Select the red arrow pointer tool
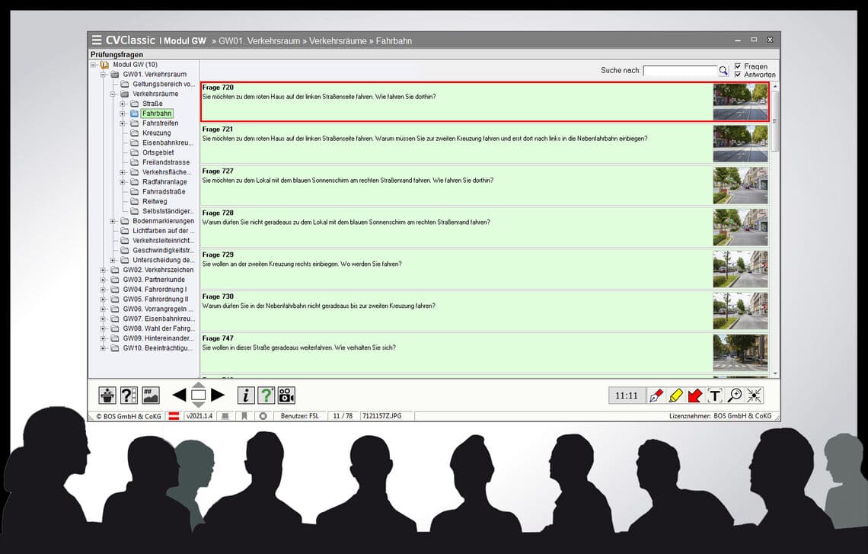 (695, 395)
